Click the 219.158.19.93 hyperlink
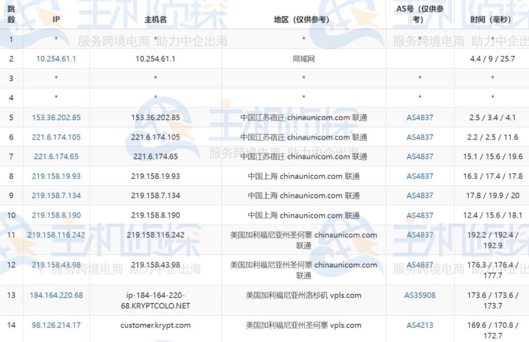This screenshot has height=342, width=529. 56,176
